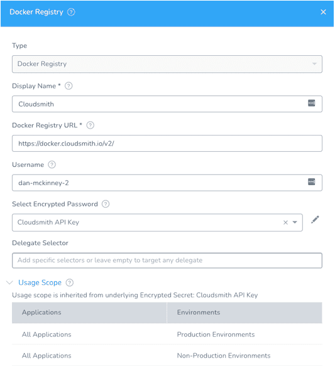Click help icon next to Docker Registry URL
Image resolution: width=335 pixels, height=389 pixels.
(x=91, y=125)
